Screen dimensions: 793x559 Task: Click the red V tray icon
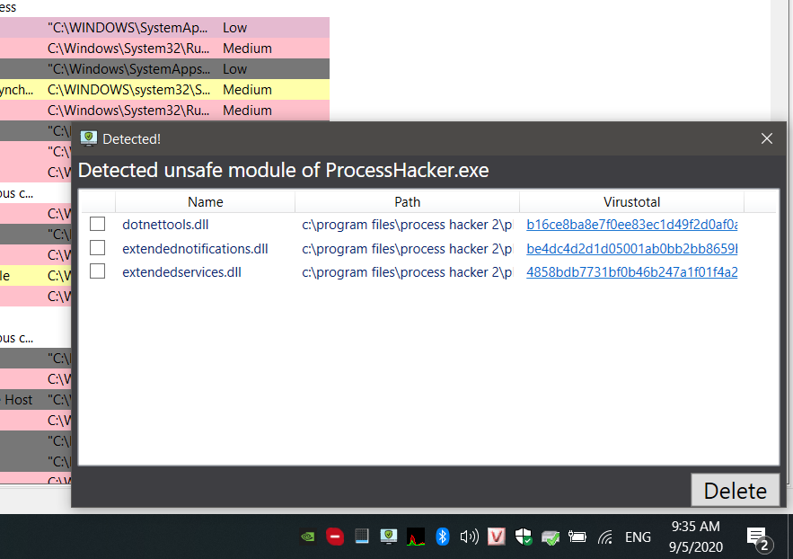click(497, 537)
